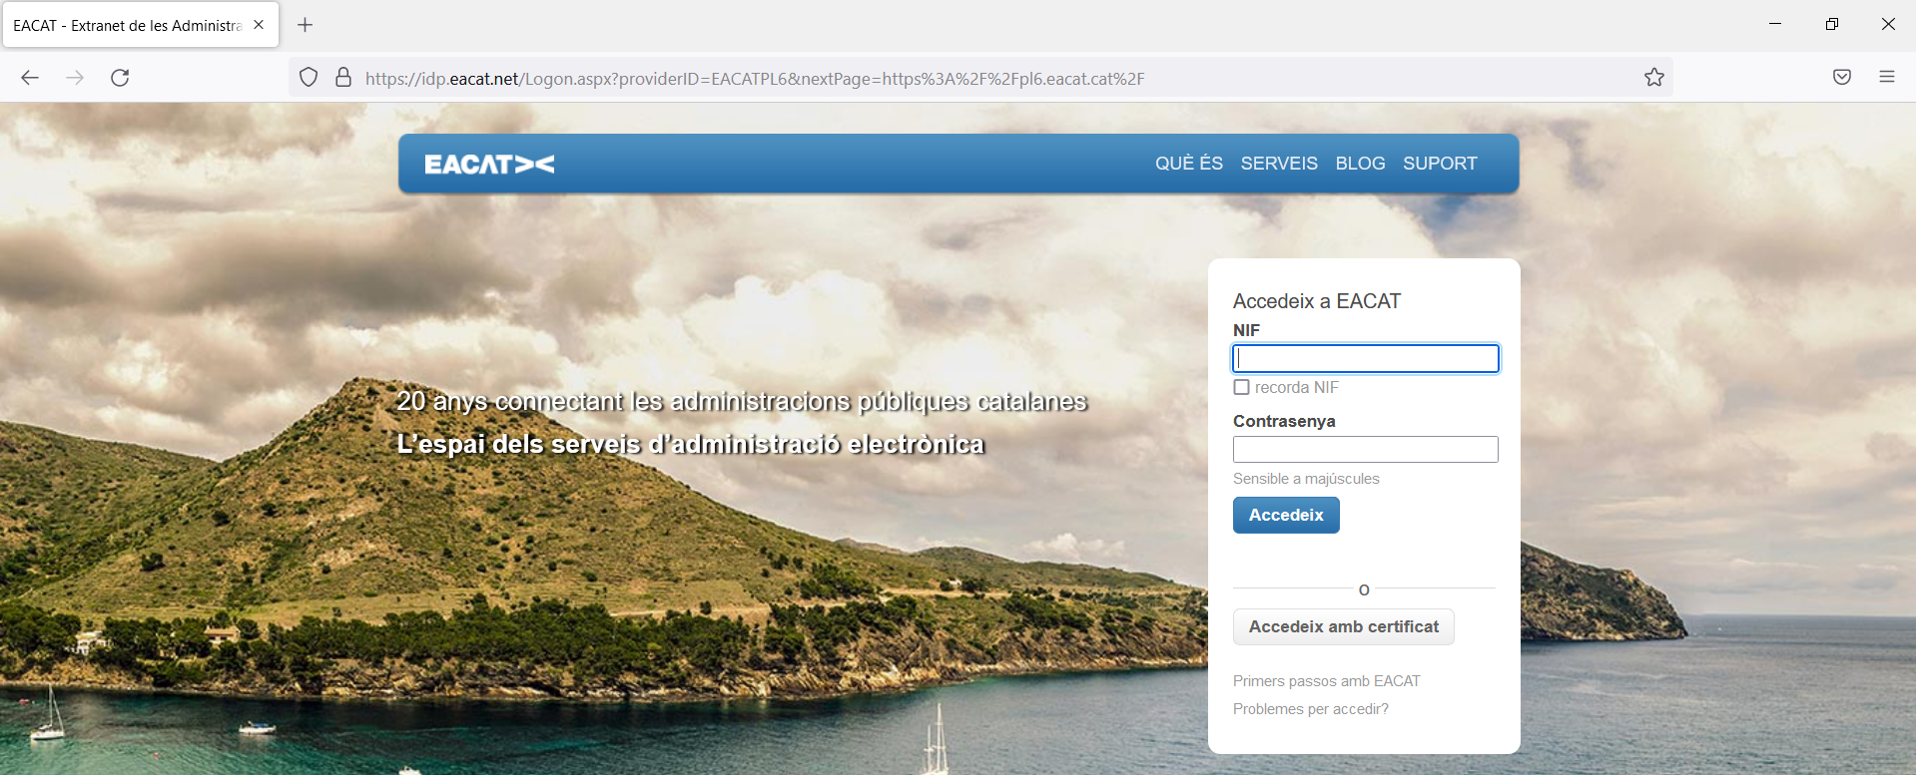Image resolution: width=1916 pixels, height=775 pixels.
Task: Reload the current page
Action: [x=120, y=78]
